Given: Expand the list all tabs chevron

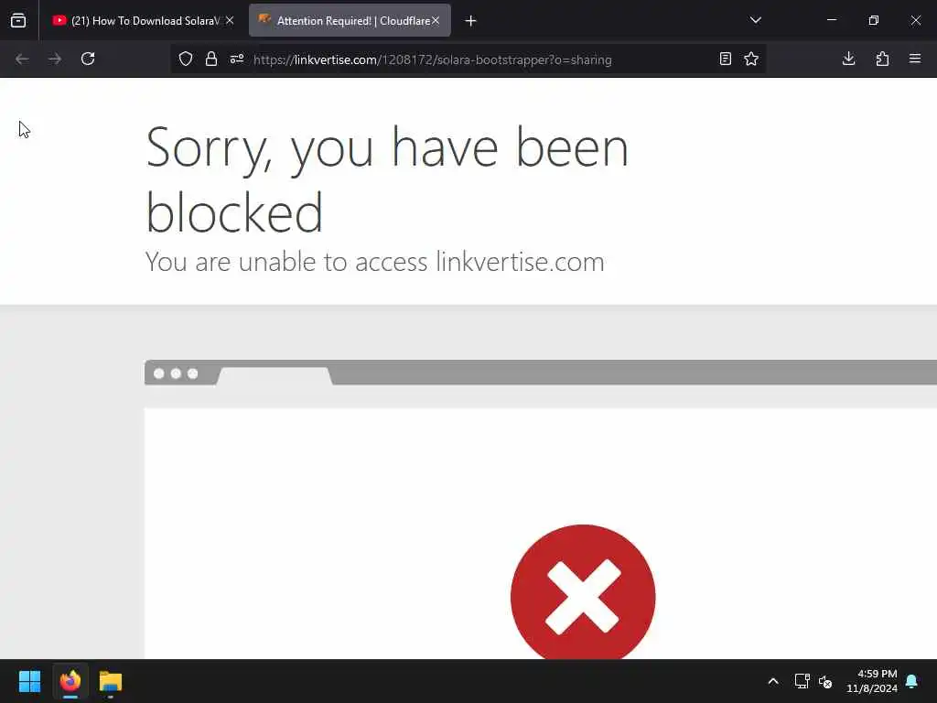Looking at the screenshot, I should tap(755, 20).
